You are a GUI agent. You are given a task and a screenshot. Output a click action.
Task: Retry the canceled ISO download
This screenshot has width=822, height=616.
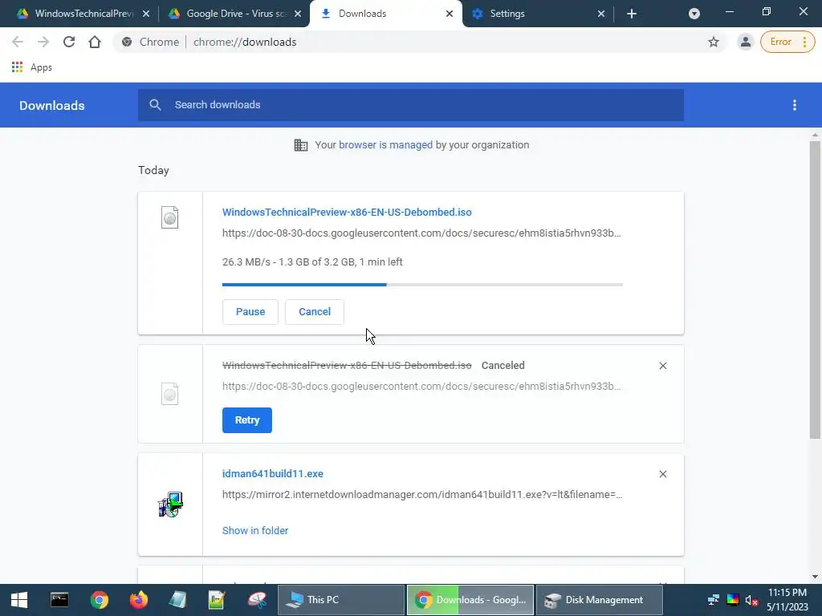(x=247, y=420)
